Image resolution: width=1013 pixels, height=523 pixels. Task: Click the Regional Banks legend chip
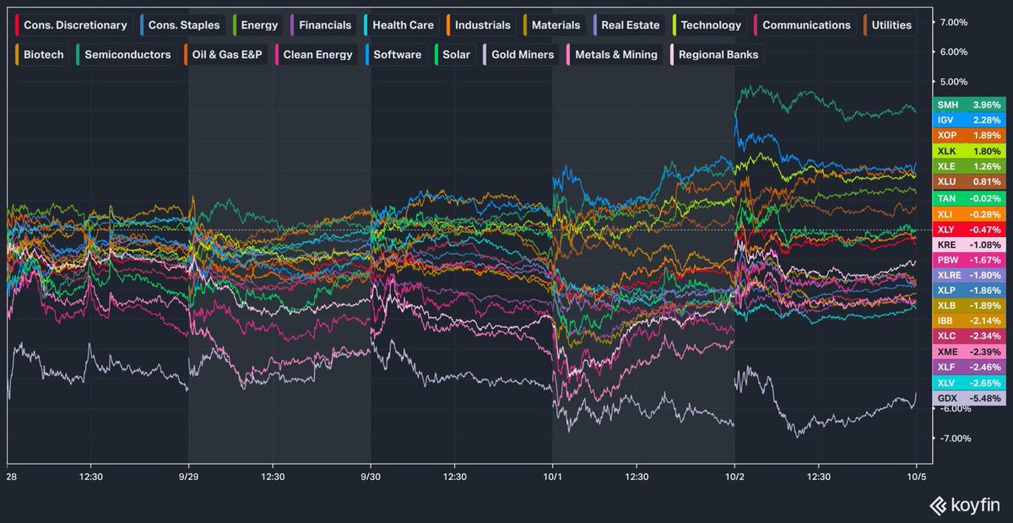click(x=716, y=55)
